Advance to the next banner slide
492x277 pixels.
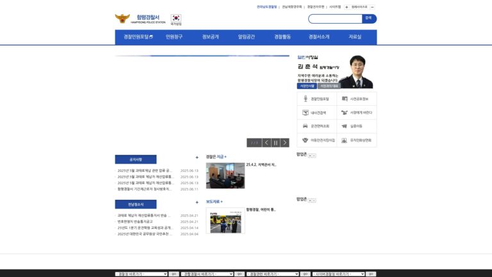click(284, 143)
